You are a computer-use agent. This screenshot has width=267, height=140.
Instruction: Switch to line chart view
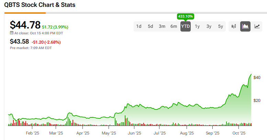tap(257, 26)
